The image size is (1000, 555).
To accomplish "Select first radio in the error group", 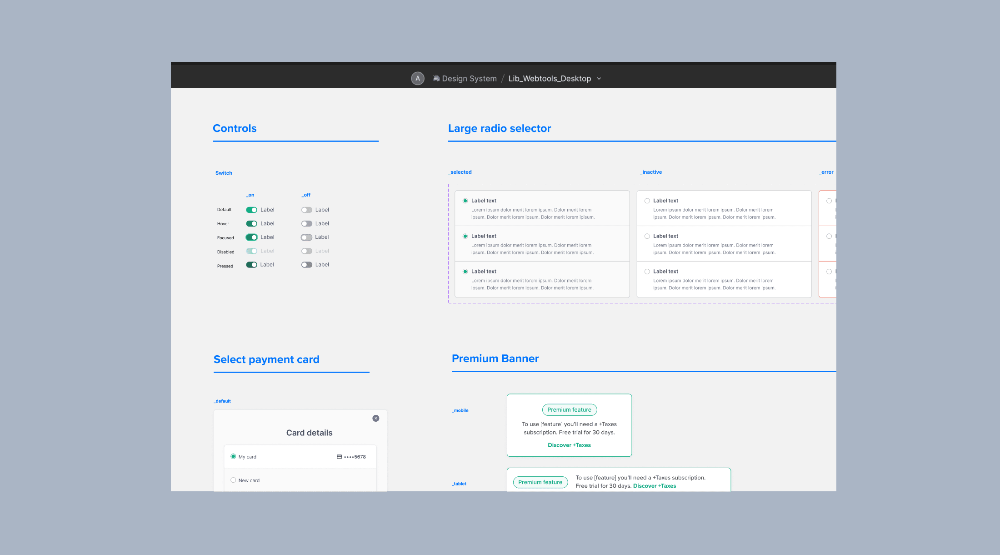I will click(829, 201).
